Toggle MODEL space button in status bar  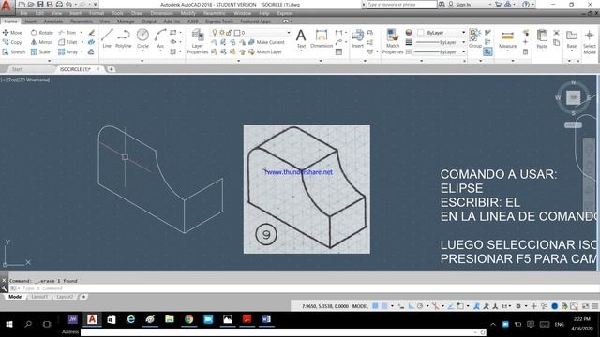tap(360, 306)
